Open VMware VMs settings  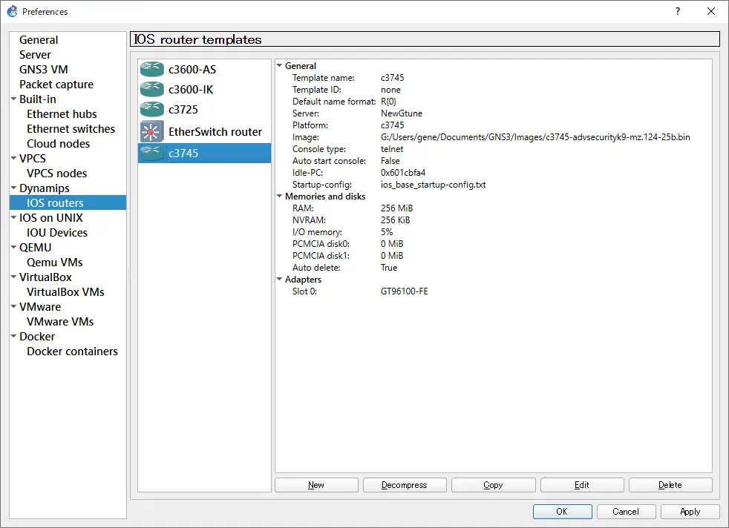[60, 322]
